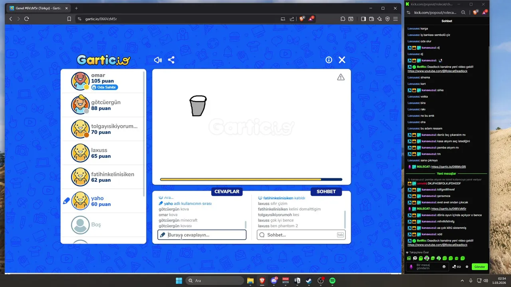
Task: Click the Oda Sahibi badge under omar
Action: (105, 87)
